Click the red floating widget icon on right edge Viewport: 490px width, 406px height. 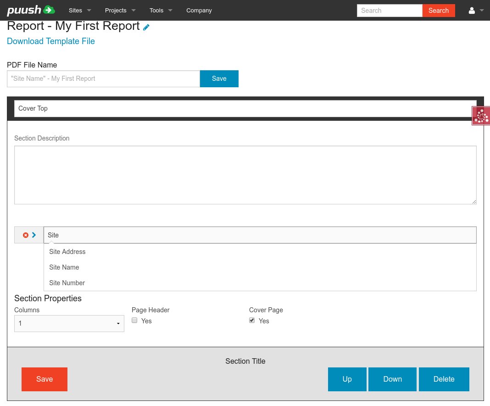(481, 116)
